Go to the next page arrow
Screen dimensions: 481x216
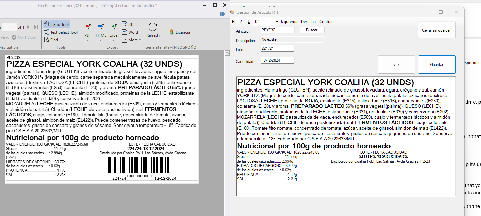coord(28,27)
